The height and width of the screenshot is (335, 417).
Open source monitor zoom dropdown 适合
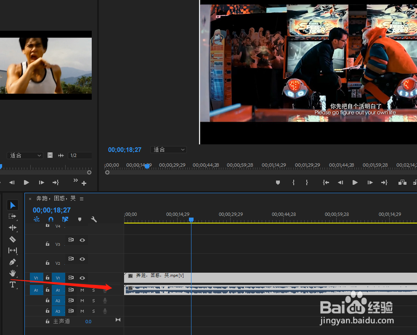tap(25, 155)
